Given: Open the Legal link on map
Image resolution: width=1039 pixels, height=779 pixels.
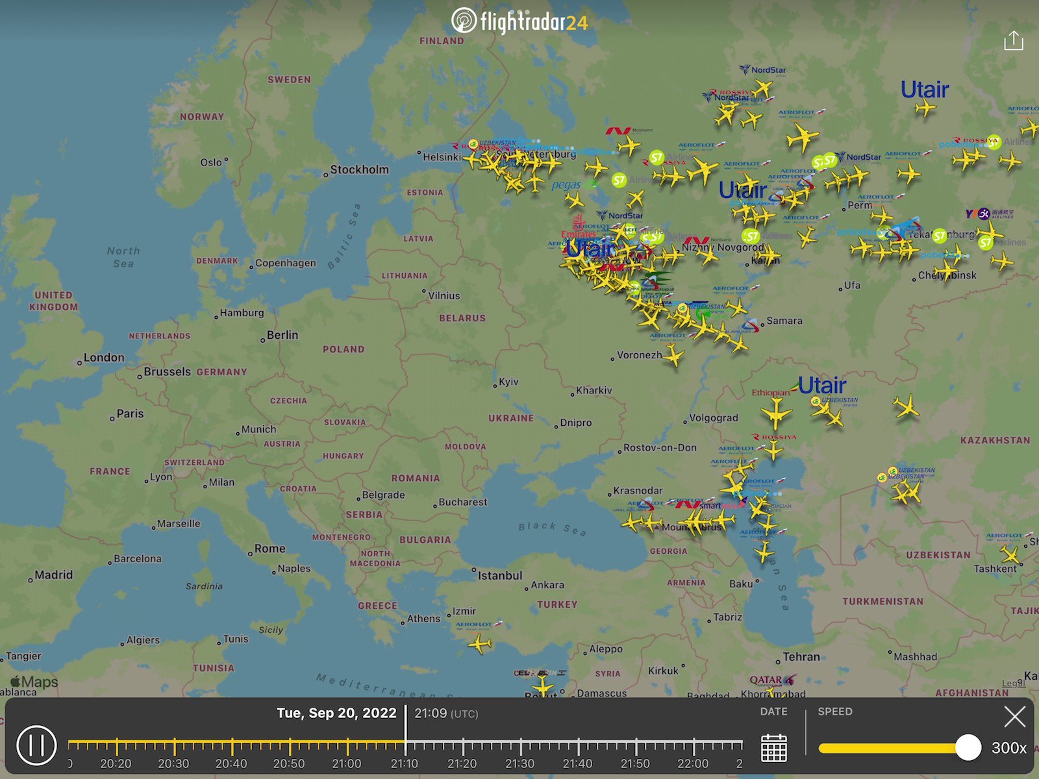Looking at the screenshot, I should click(1013, 683).
